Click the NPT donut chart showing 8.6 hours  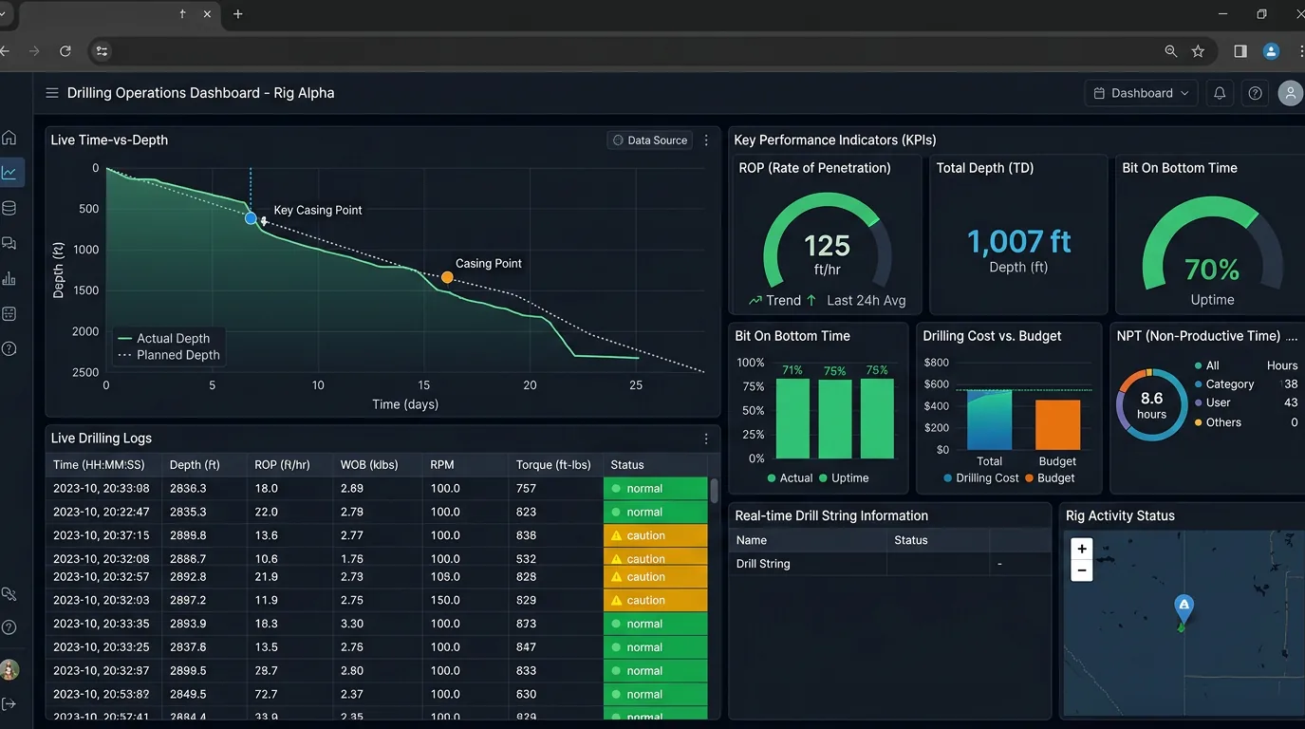click(x=1151, y=404)
